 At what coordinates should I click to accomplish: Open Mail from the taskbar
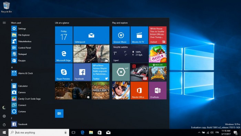pos(108,133)
